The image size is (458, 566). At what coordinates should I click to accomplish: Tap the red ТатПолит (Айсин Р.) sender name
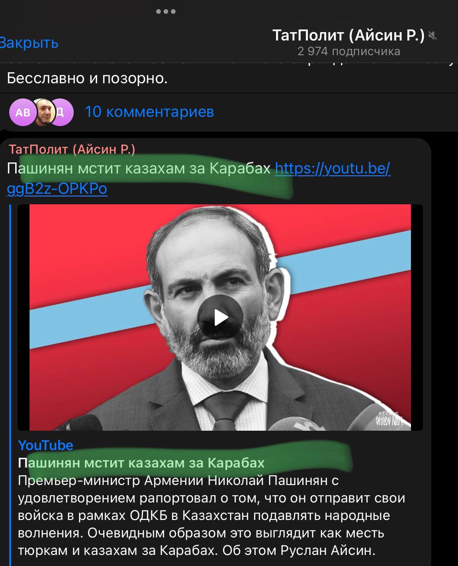(72, 149)
